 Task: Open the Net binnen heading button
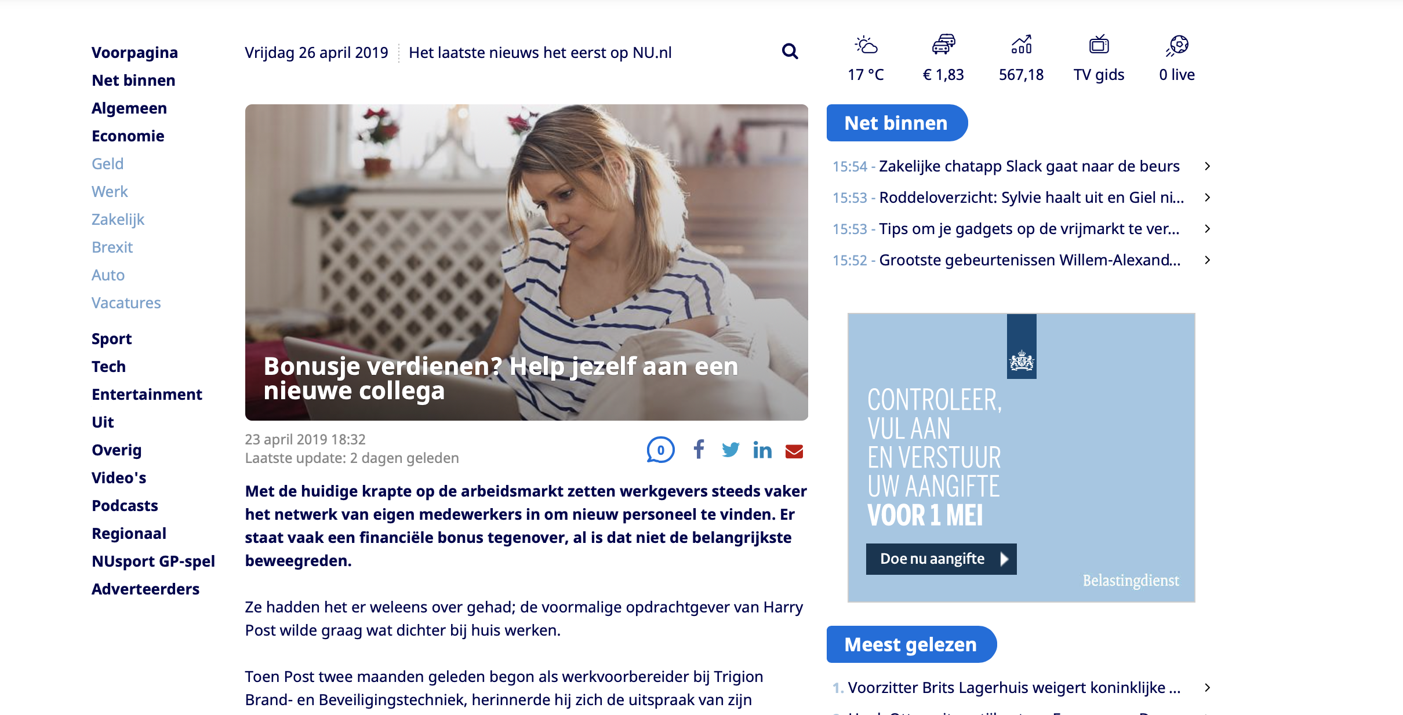[897, 123]
